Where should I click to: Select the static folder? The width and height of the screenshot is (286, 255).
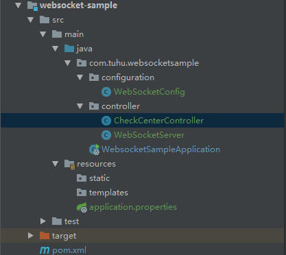pyautogui.click(x=93, y=178)
